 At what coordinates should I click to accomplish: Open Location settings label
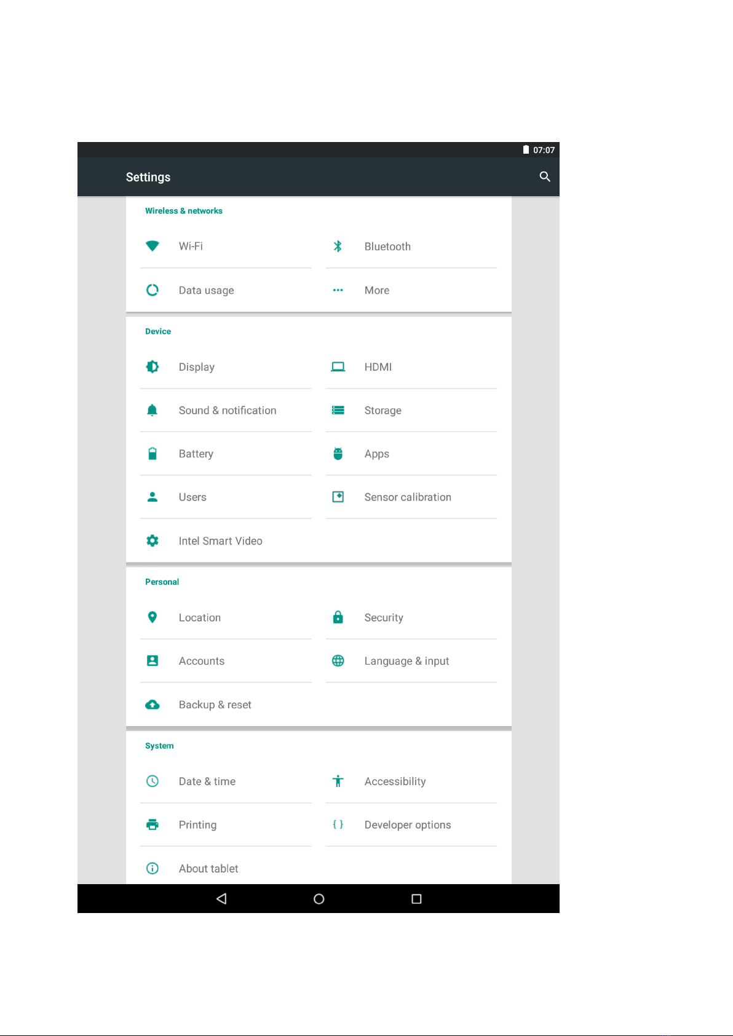click(200, 617)
